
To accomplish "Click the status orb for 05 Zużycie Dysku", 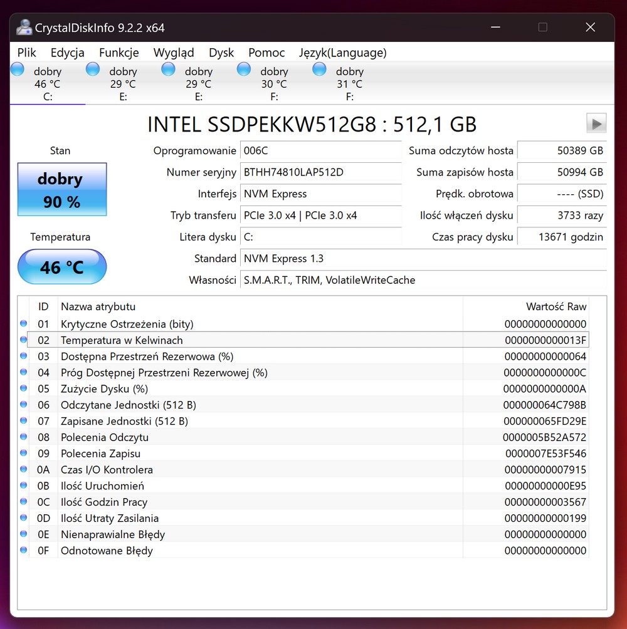I will point(24,388).
